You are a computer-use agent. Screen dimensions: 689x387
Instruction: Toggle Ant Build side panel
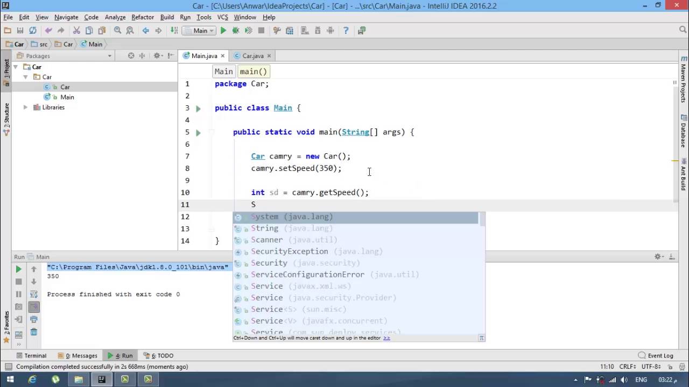(684, 175)
